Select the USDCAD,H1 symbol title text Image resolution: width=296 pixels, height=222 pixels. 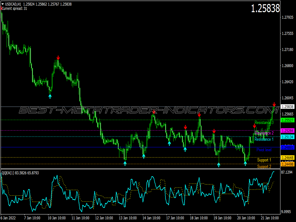(x=13, y=4)
